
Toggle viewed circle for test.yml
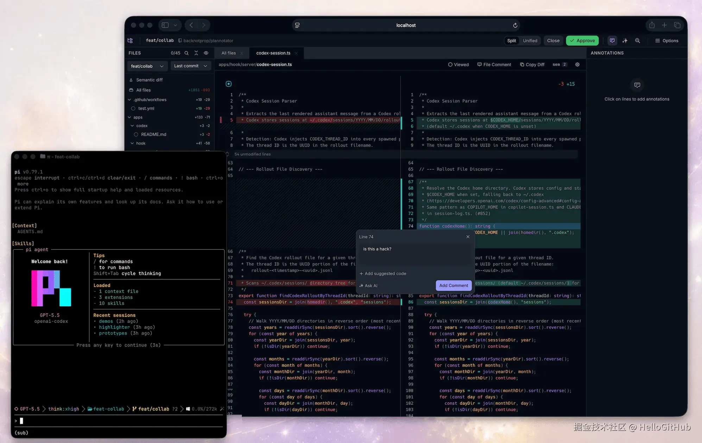pos(133,109)
